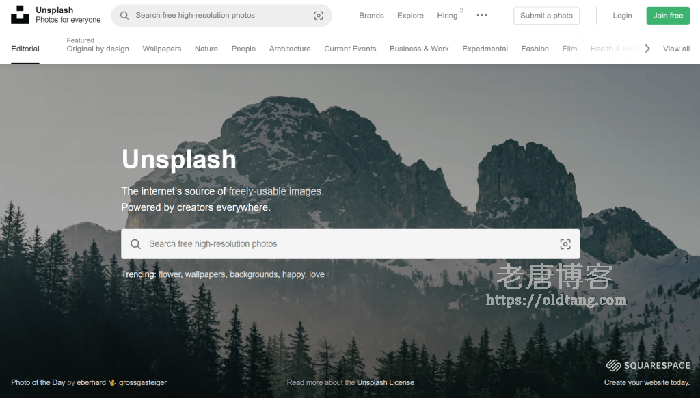Switch to the Nature category
The width and height of the screenshot is (700, 398).
tap(206, 49)
